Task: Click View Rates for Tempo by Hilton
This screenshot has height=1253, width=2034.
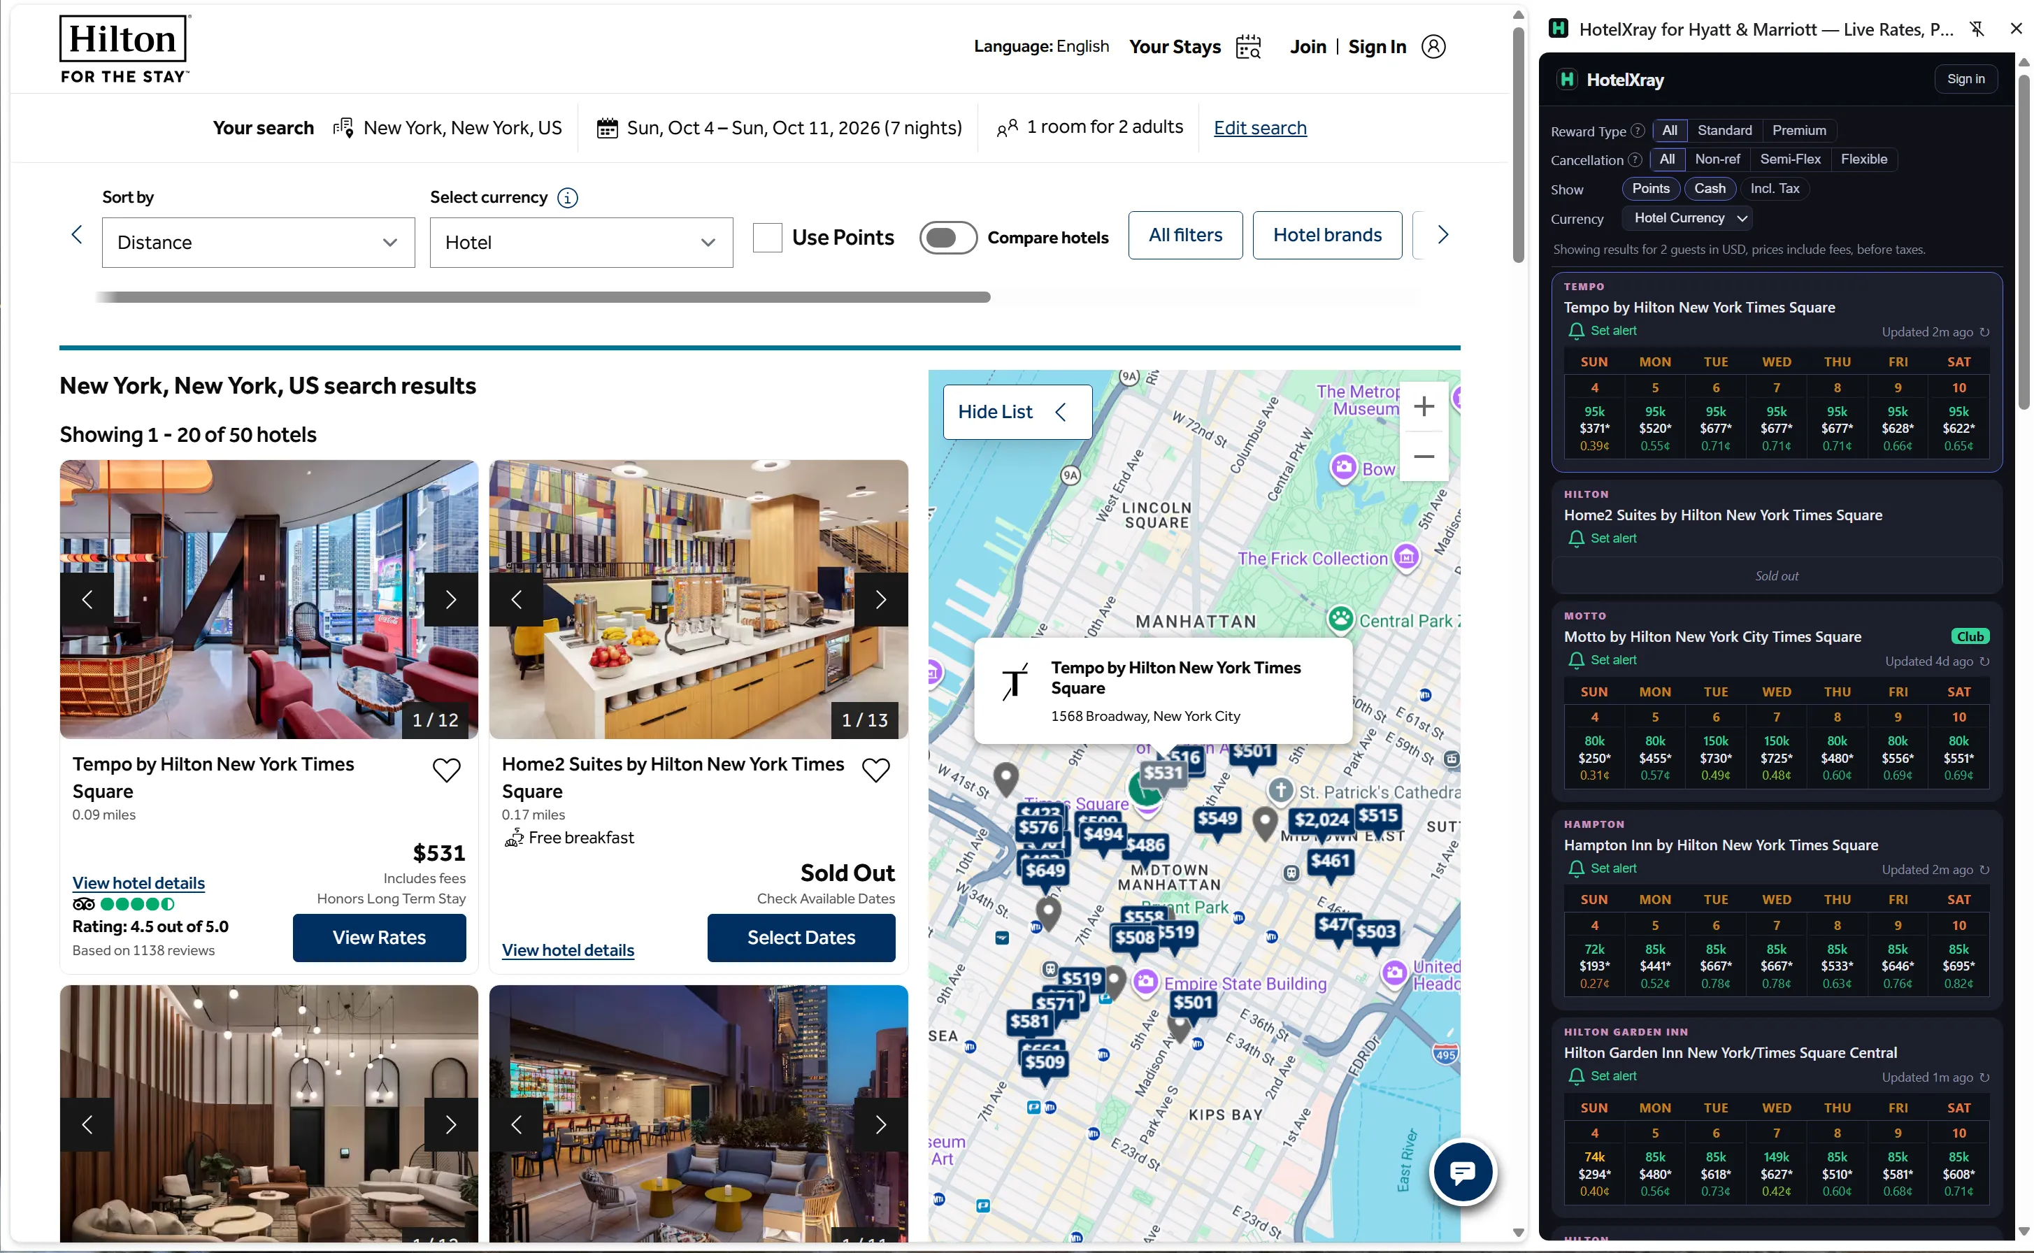Action: coord(379,937)
